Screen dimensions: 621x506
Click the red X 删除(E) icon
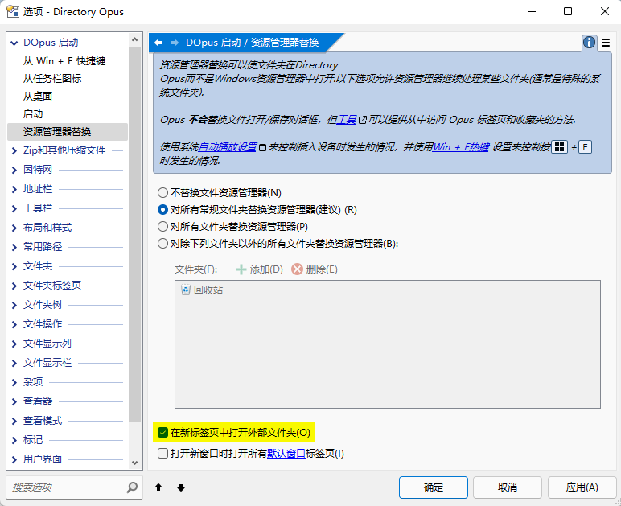pyautogui.click(x=297, y=269)
